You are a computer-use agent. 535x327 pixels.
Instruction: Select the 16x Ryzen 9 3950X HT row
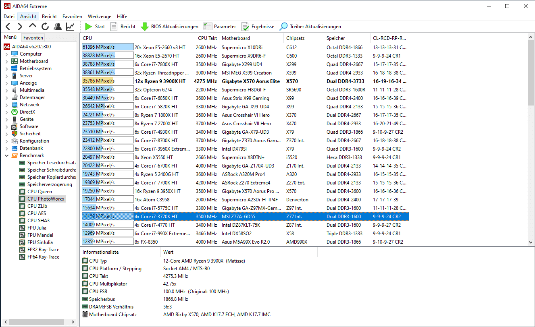pos(245,191)
